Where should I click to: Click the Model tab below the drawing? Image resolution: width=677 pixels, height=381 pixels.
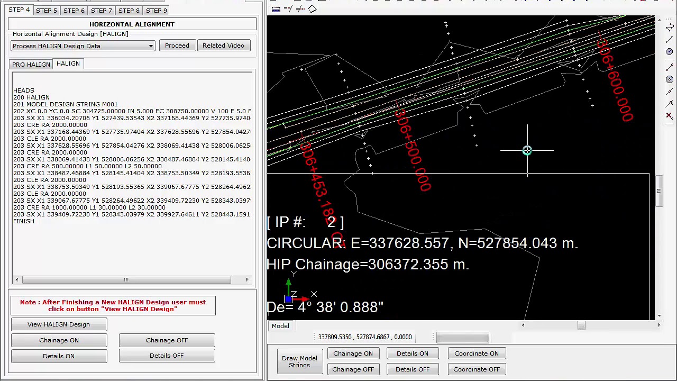pos(280,326)
